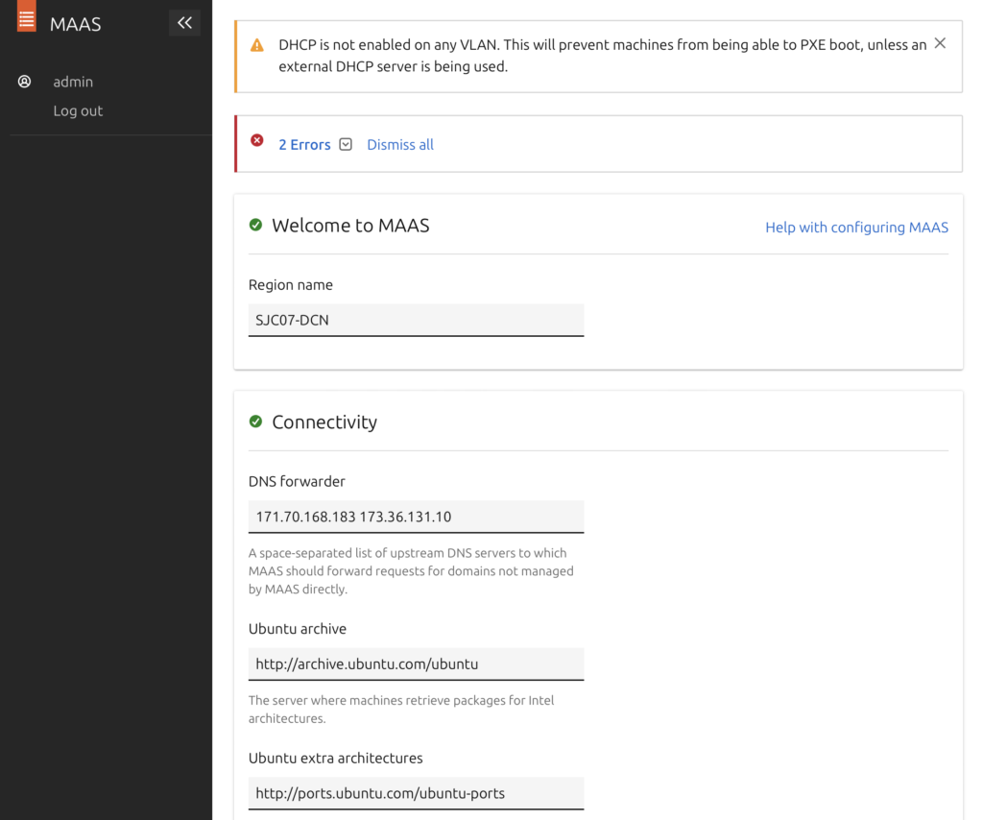Open Help with configuring MAAS

pos(856,228)
